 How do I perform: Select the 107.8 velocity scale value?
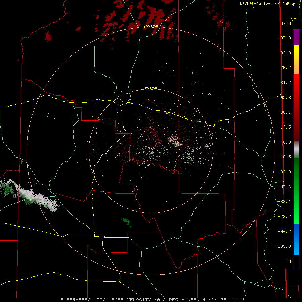pyautogui.click(x=284, y=38)
